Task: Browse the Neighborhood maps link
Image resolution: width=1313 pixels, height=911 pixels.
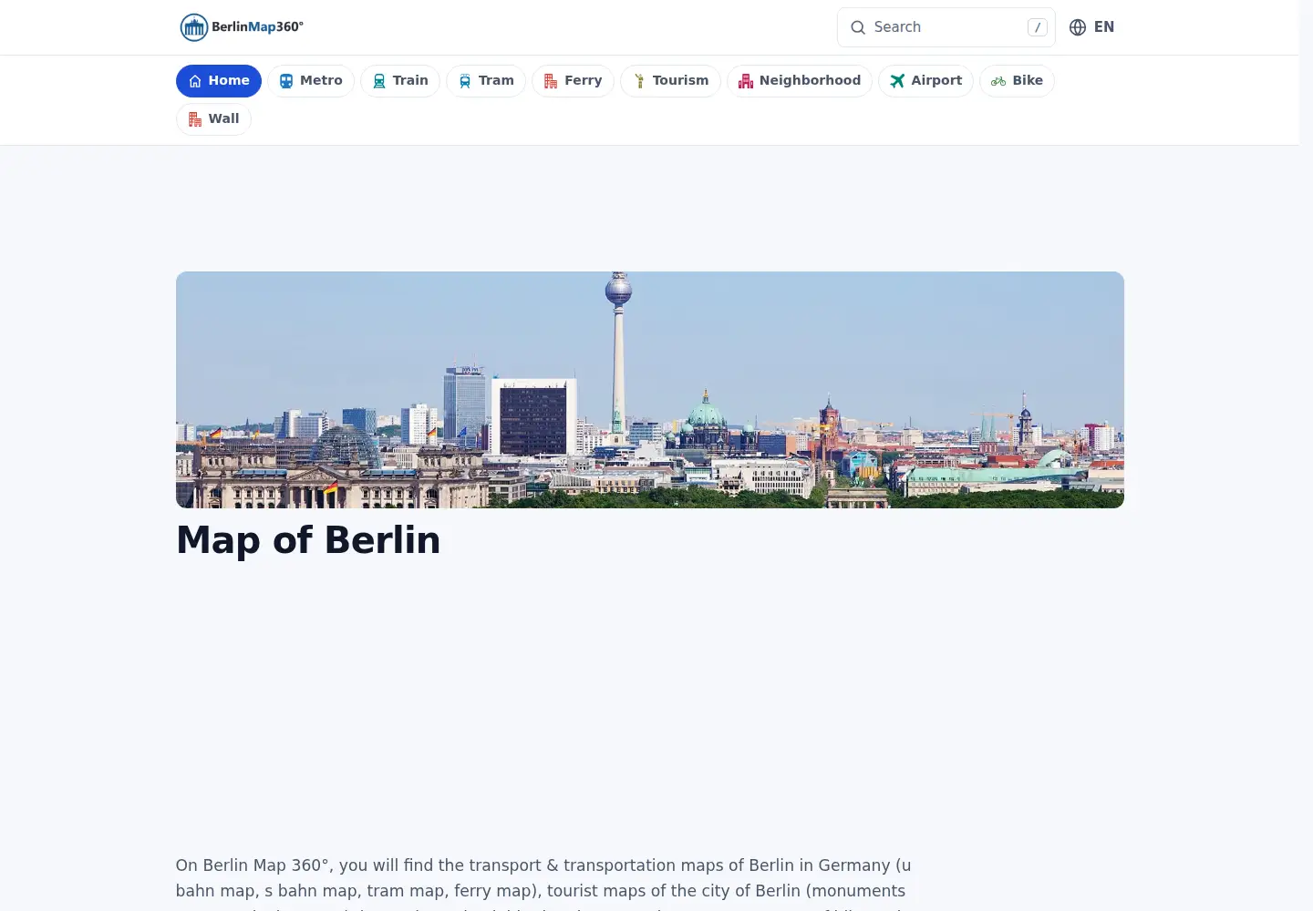Action: pyautogui.click(x=800, y=81)
